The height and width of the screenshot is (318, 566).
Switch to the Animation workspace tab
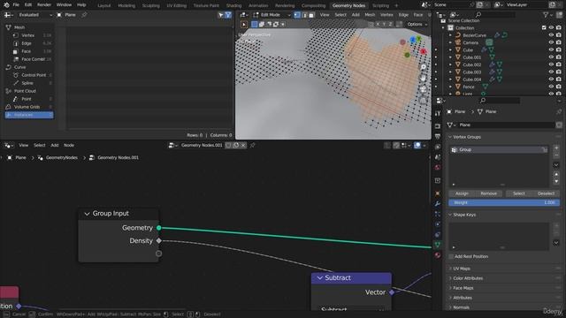(258, 6)
